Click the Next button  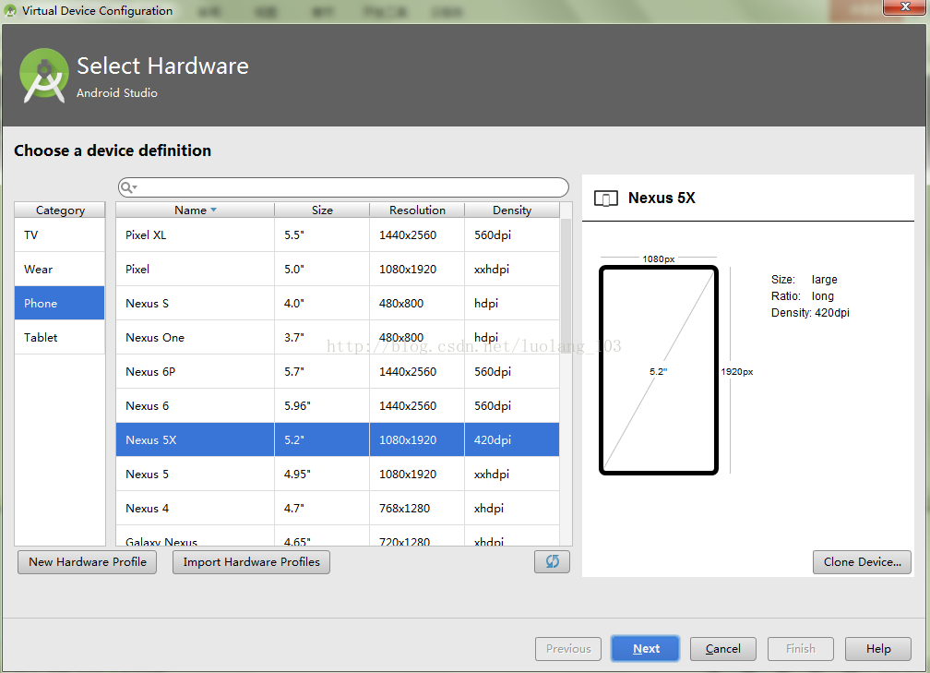point(645,649)
